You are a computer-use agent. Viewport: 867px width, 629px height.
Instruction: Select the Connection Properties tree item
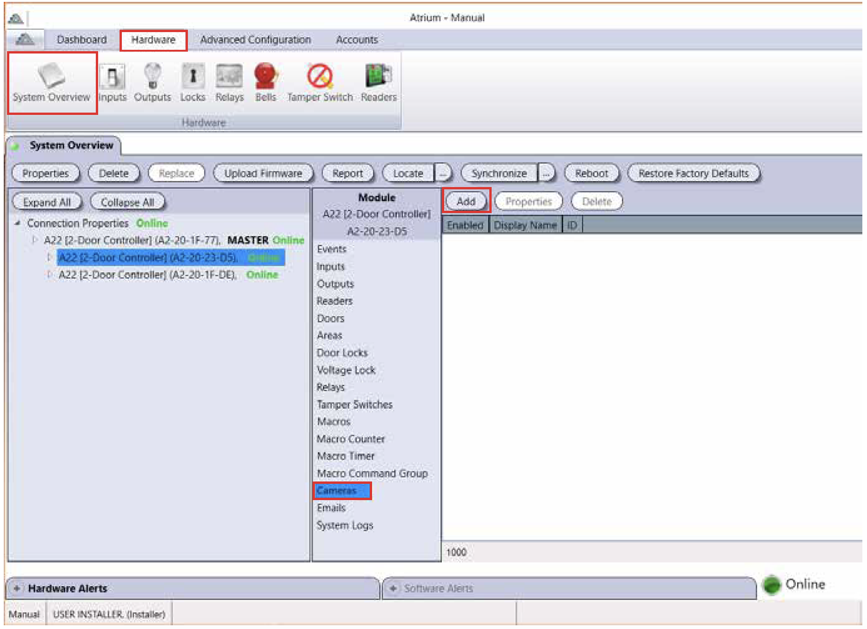(x=78, y=223)
